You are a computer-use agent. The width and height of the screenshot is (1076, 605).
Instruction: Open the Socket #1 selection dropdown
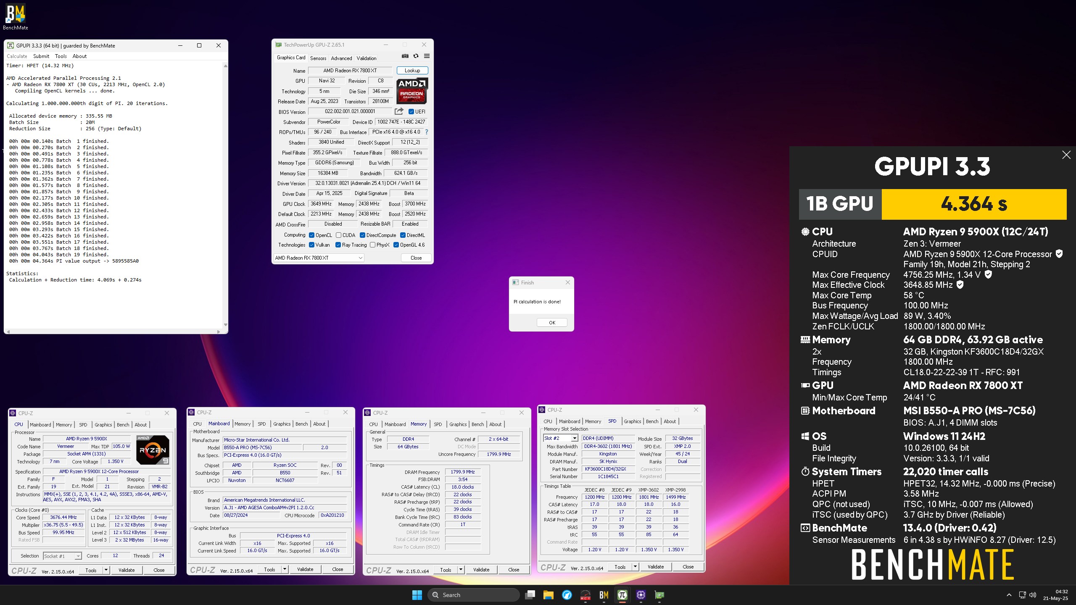(63, 556)
